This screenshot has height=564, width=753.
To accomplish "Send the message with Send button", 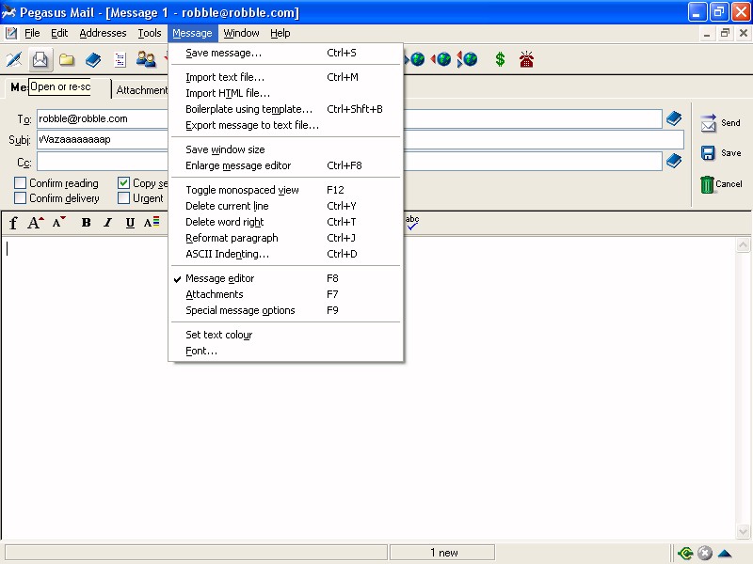I will [720, 123].
